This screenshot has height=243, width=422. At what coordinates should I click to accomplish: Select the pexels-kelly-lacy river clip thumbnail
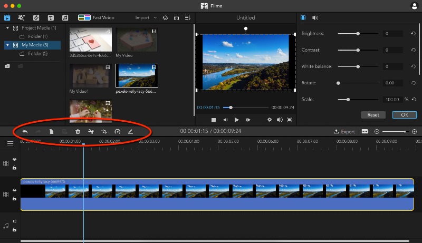pos(137,76)
